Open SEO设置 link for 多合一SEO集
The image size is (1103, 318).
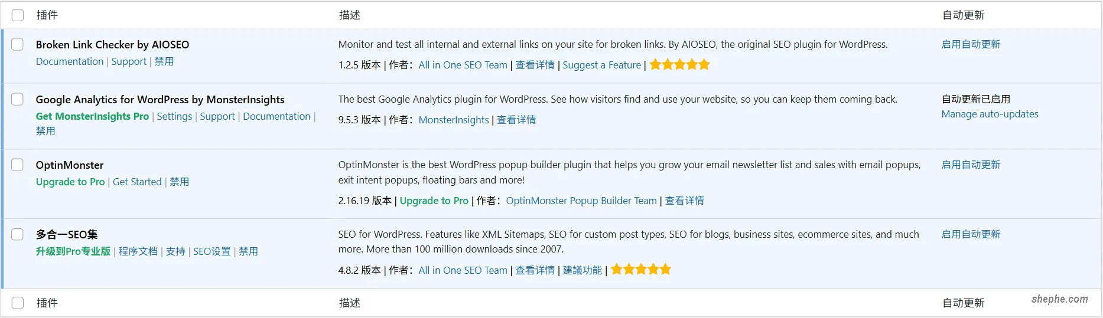point(212,251)
